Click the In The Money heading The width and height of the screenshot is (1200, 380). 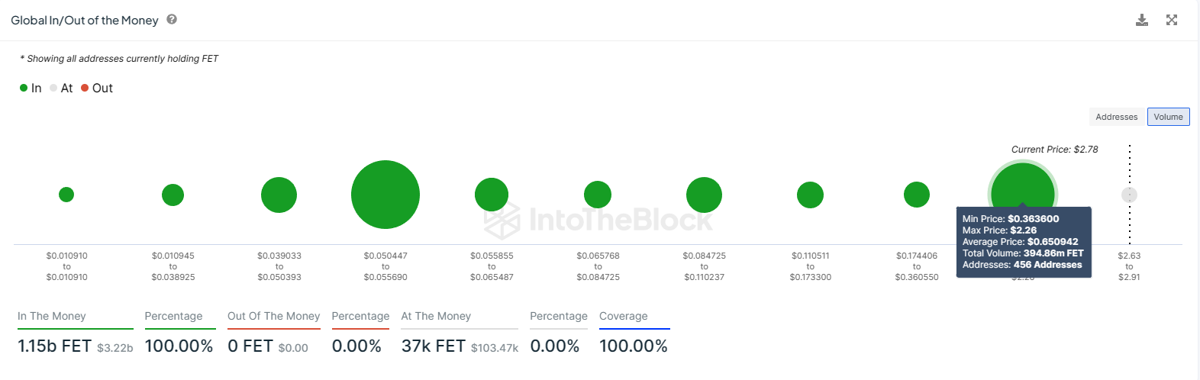pyautogui.click(x=52, y=316)
